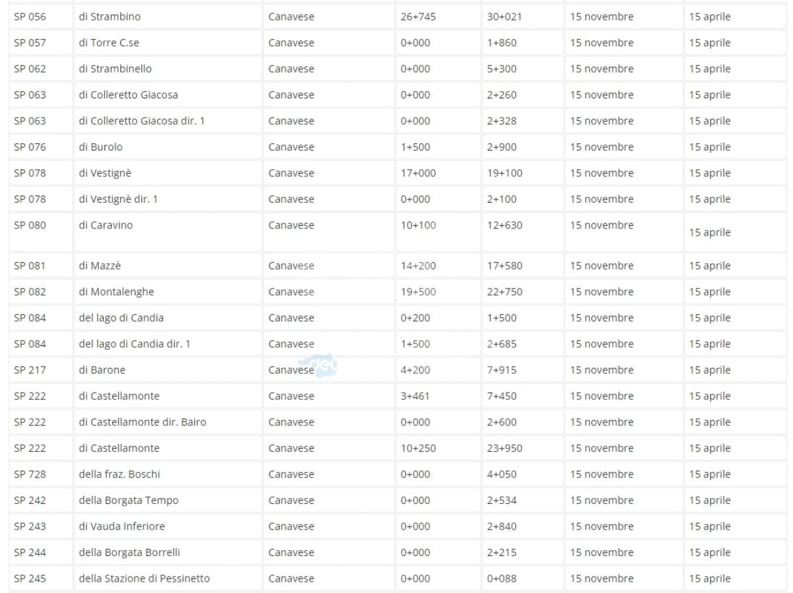Image resolution: width=793 pixels, height=593 pixels.
Task: Select the 'di Burolo' road name cell
Action: coord(100,147)
